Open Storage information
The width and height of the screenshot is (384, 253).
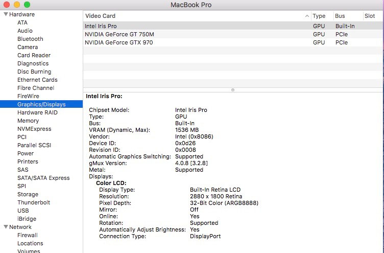point(28,194)
